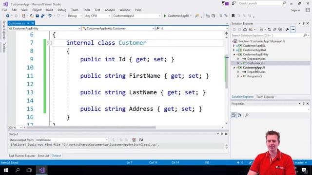Click Categorized view icon in Properties panel
312x175 pixels.
tap(234, 115)
